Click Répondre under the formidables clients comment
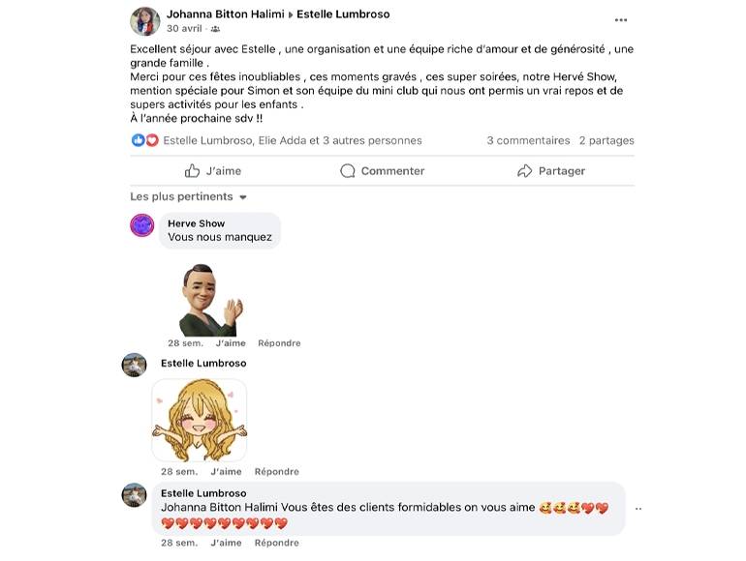 277,543
